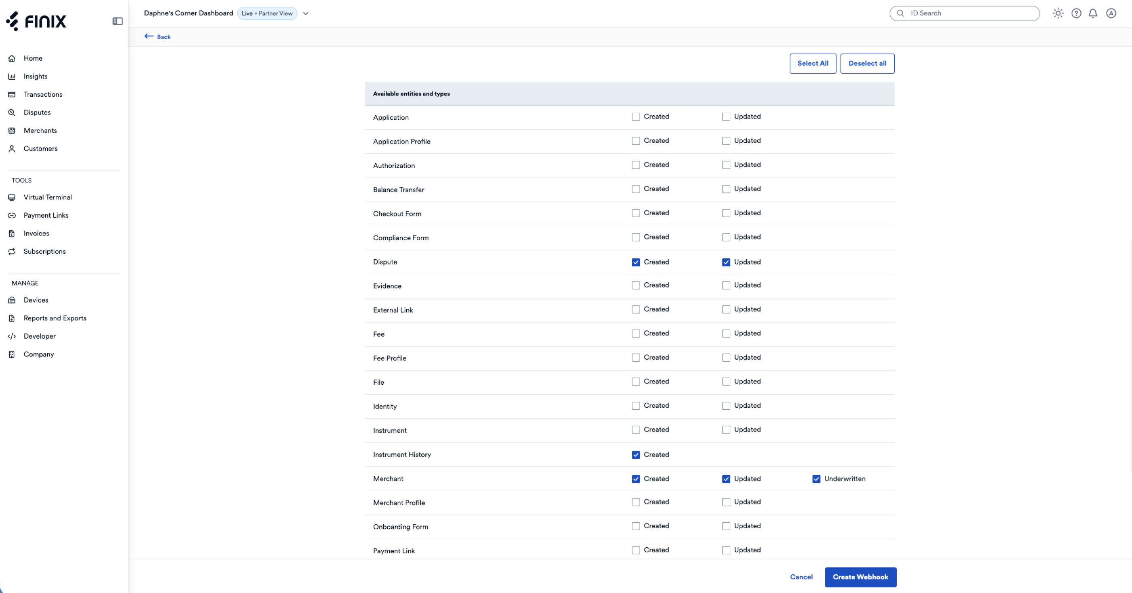
Task: Open Reports and Exports menu item
Action: [55, 318]
